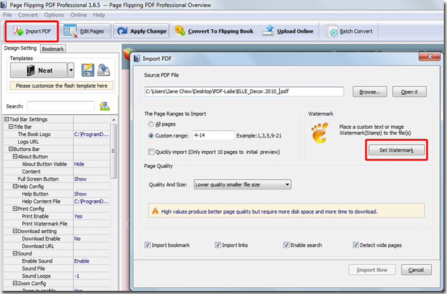Collapse the Sound node
The image size is (447, 294).
click(x=15, y=253)
